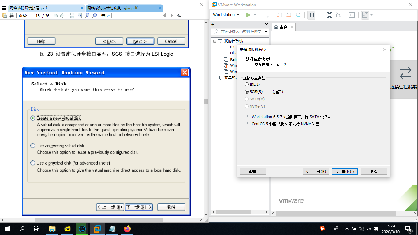Toggle the library sidebar view icon
Viewport: 418px width, 235px height.
pos(311,15)
